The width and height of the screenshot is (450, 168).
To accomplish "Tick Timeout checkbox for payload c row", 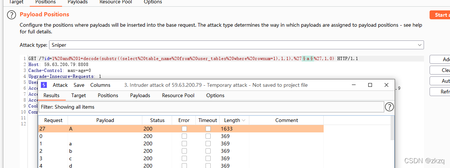I will click(x=208, y=158).
